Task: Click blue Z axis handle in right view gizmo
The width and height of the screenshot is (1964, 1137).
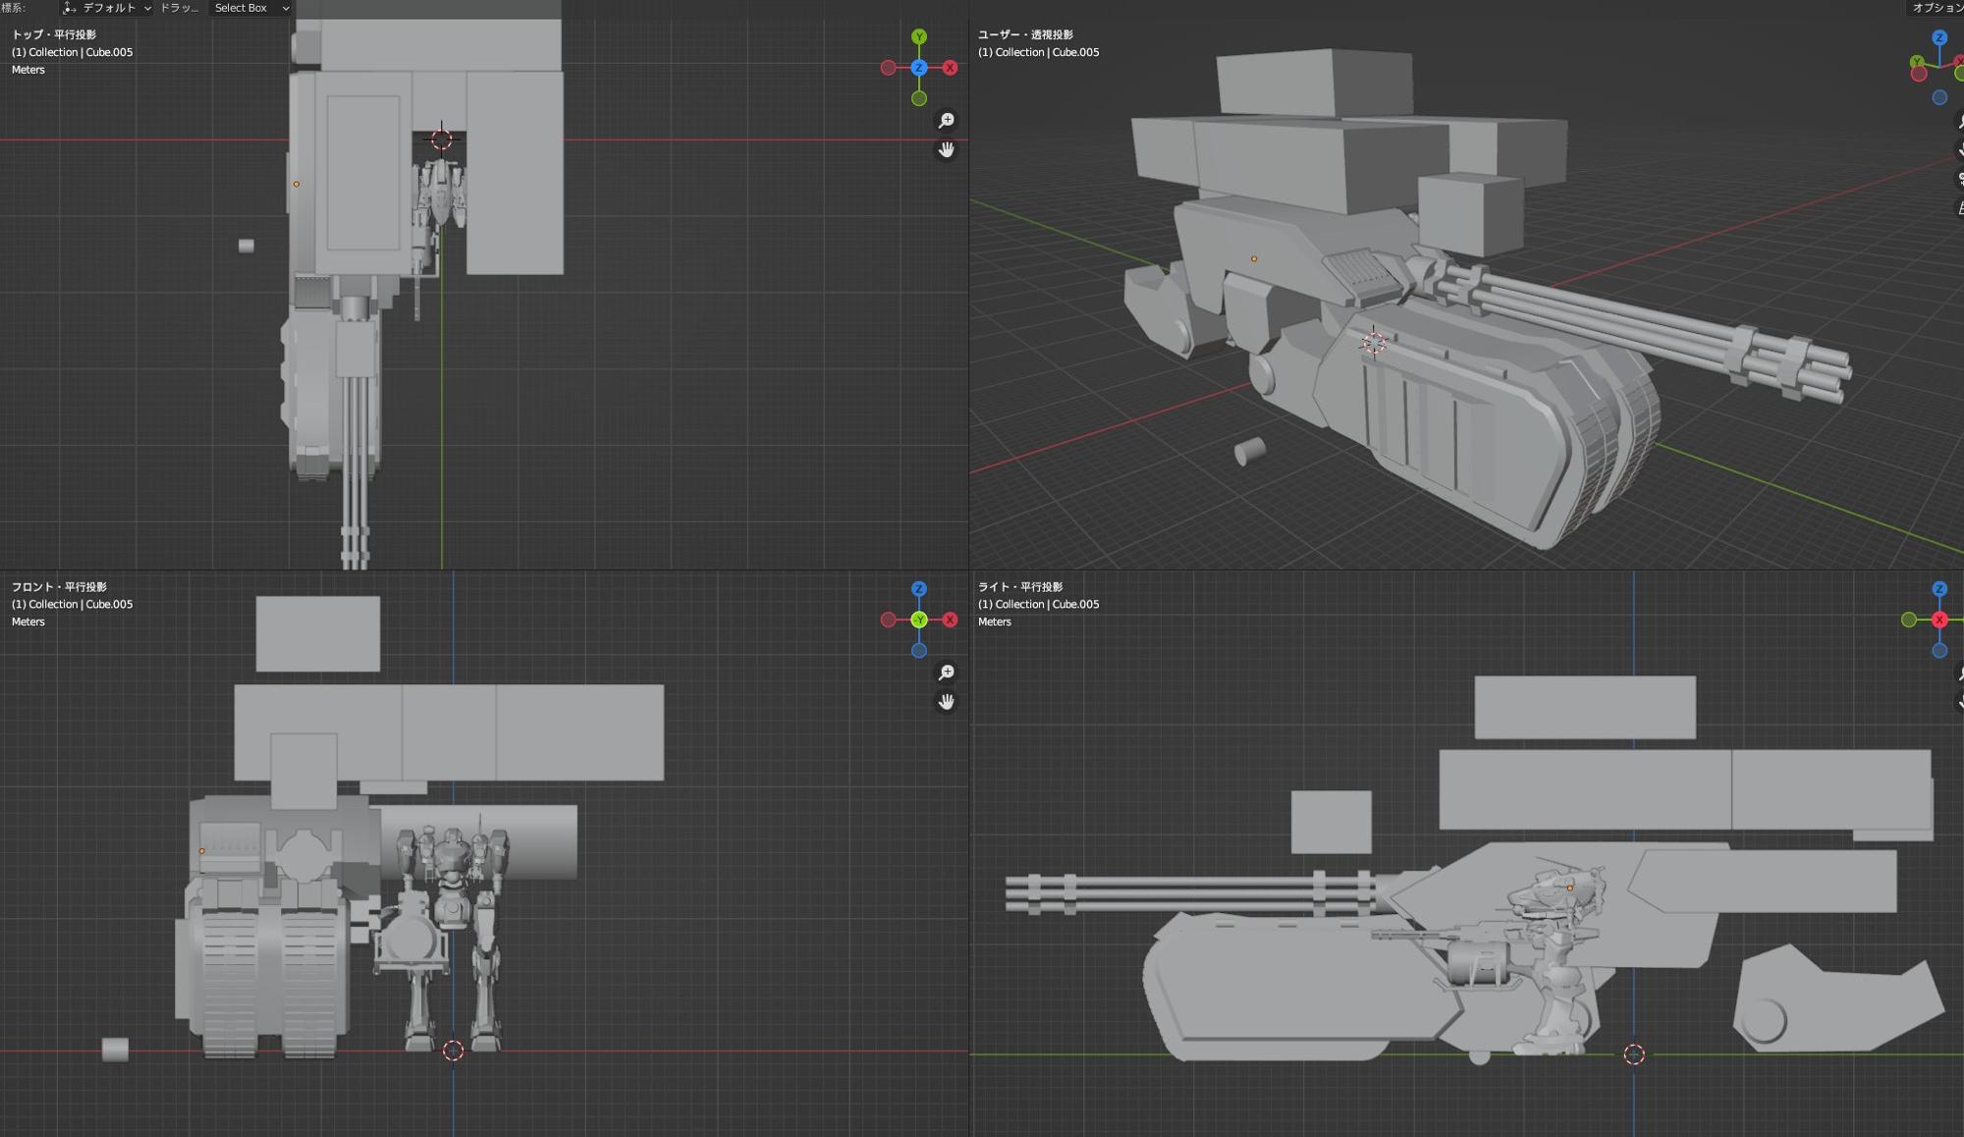Action: click(x=1939, y=589)
